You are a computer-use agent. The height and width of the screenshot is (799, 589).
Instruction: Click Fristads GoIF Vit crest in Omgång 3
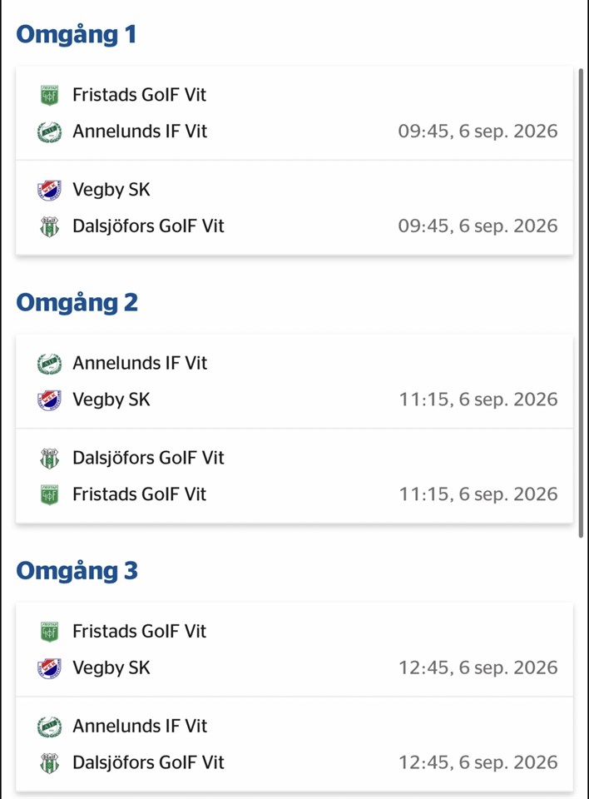[49, 632]
